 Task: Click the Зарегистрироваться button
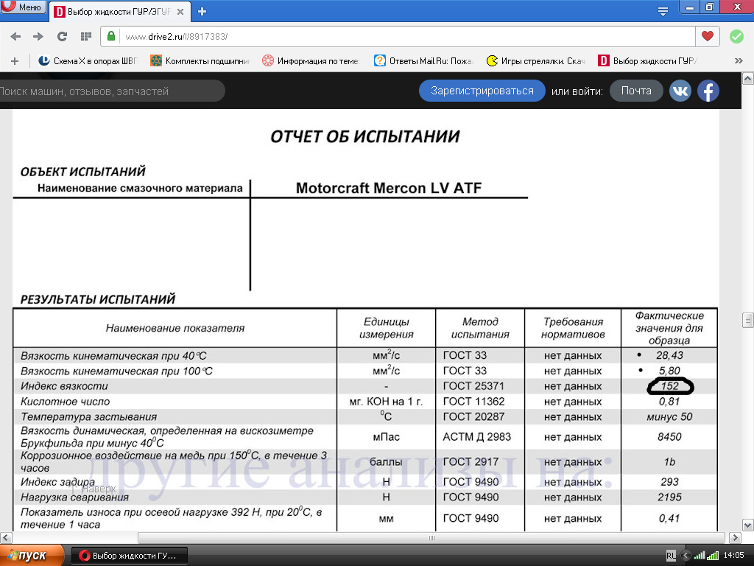482,91
